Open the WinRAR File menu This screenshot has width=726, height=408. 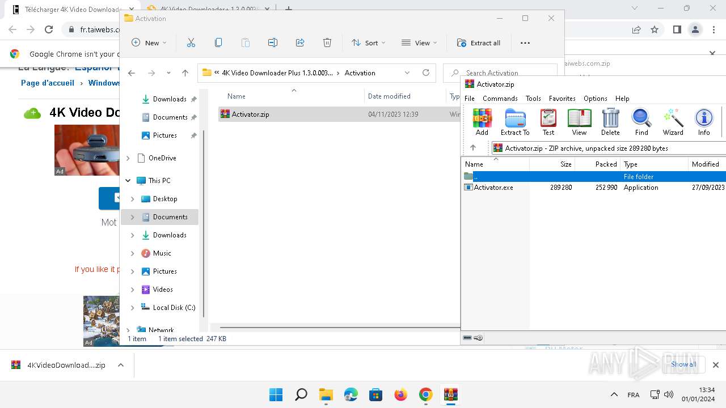point(470,98)
